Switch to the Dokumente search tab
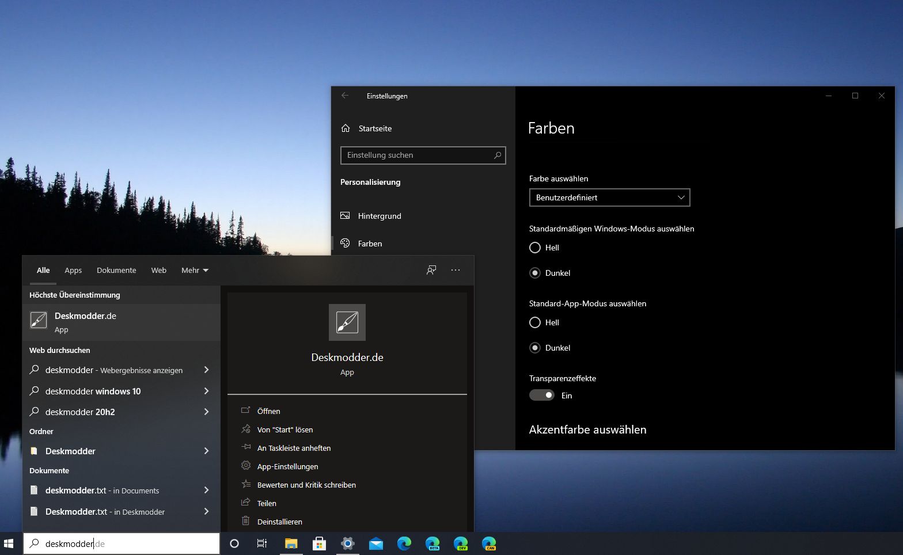903x555 pixels. click(116, 270)
